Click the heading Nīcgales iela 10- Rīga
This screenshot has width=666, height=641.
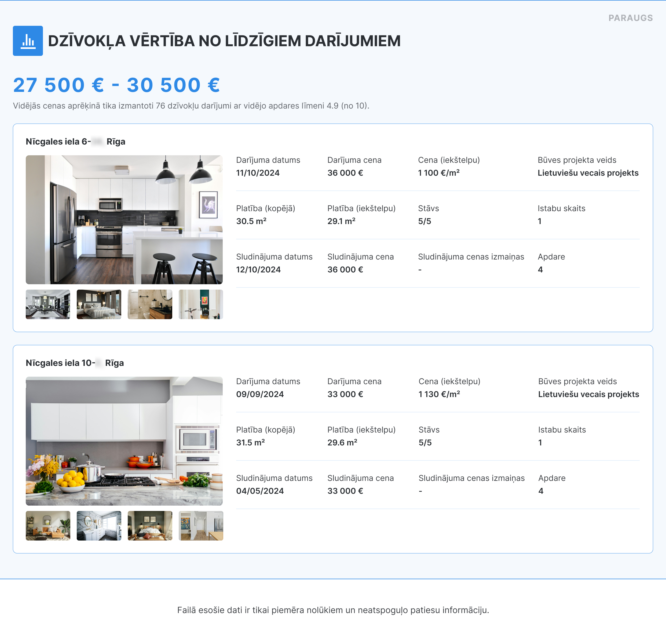tap(75, 363)
